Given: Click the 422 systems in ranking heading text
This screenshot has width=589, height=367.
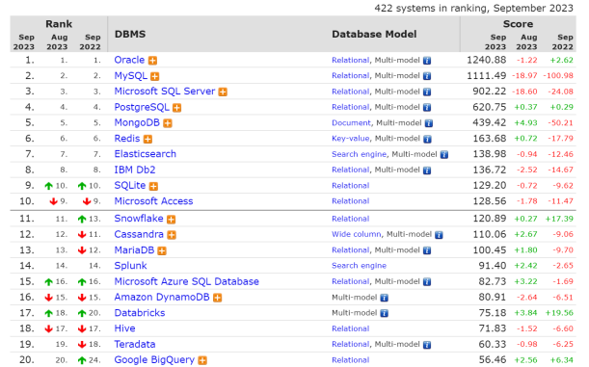Looking at the screenshot, I should tap(473, 8).
